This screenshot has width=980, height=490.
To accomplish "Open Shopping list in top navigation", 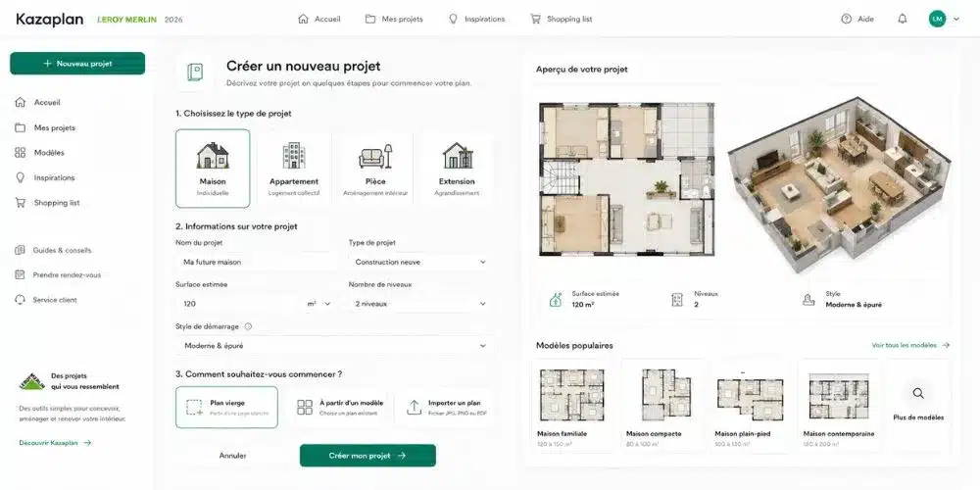I will tap(562, 20).
